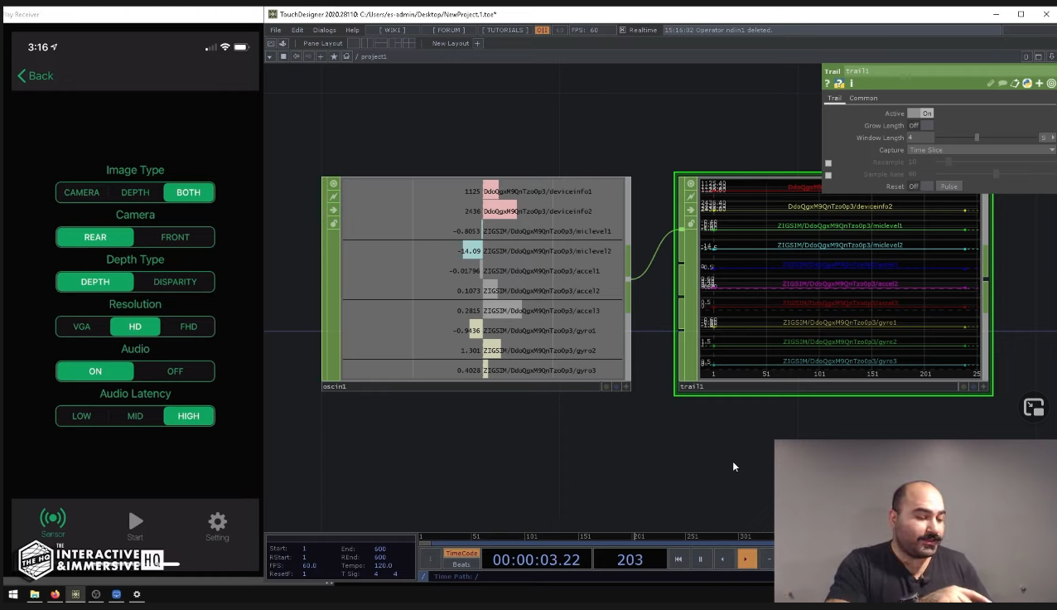Open the Dialogs menu
Viewport: 1057px width, 610px height.
tap(324, 30)
